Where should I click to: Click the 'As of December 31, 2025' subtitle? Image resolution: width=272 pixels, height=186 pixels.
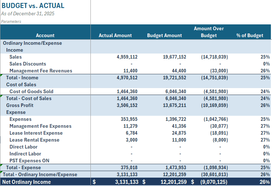[28, 13]
